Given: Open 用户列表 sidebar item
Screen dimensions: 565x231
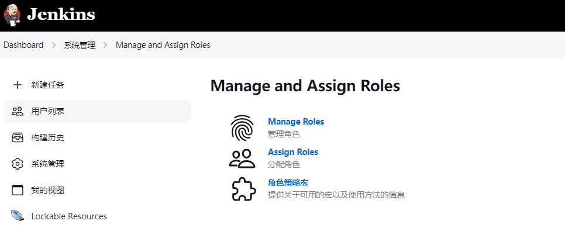Looking at the screenshot, I should [97, 111].
